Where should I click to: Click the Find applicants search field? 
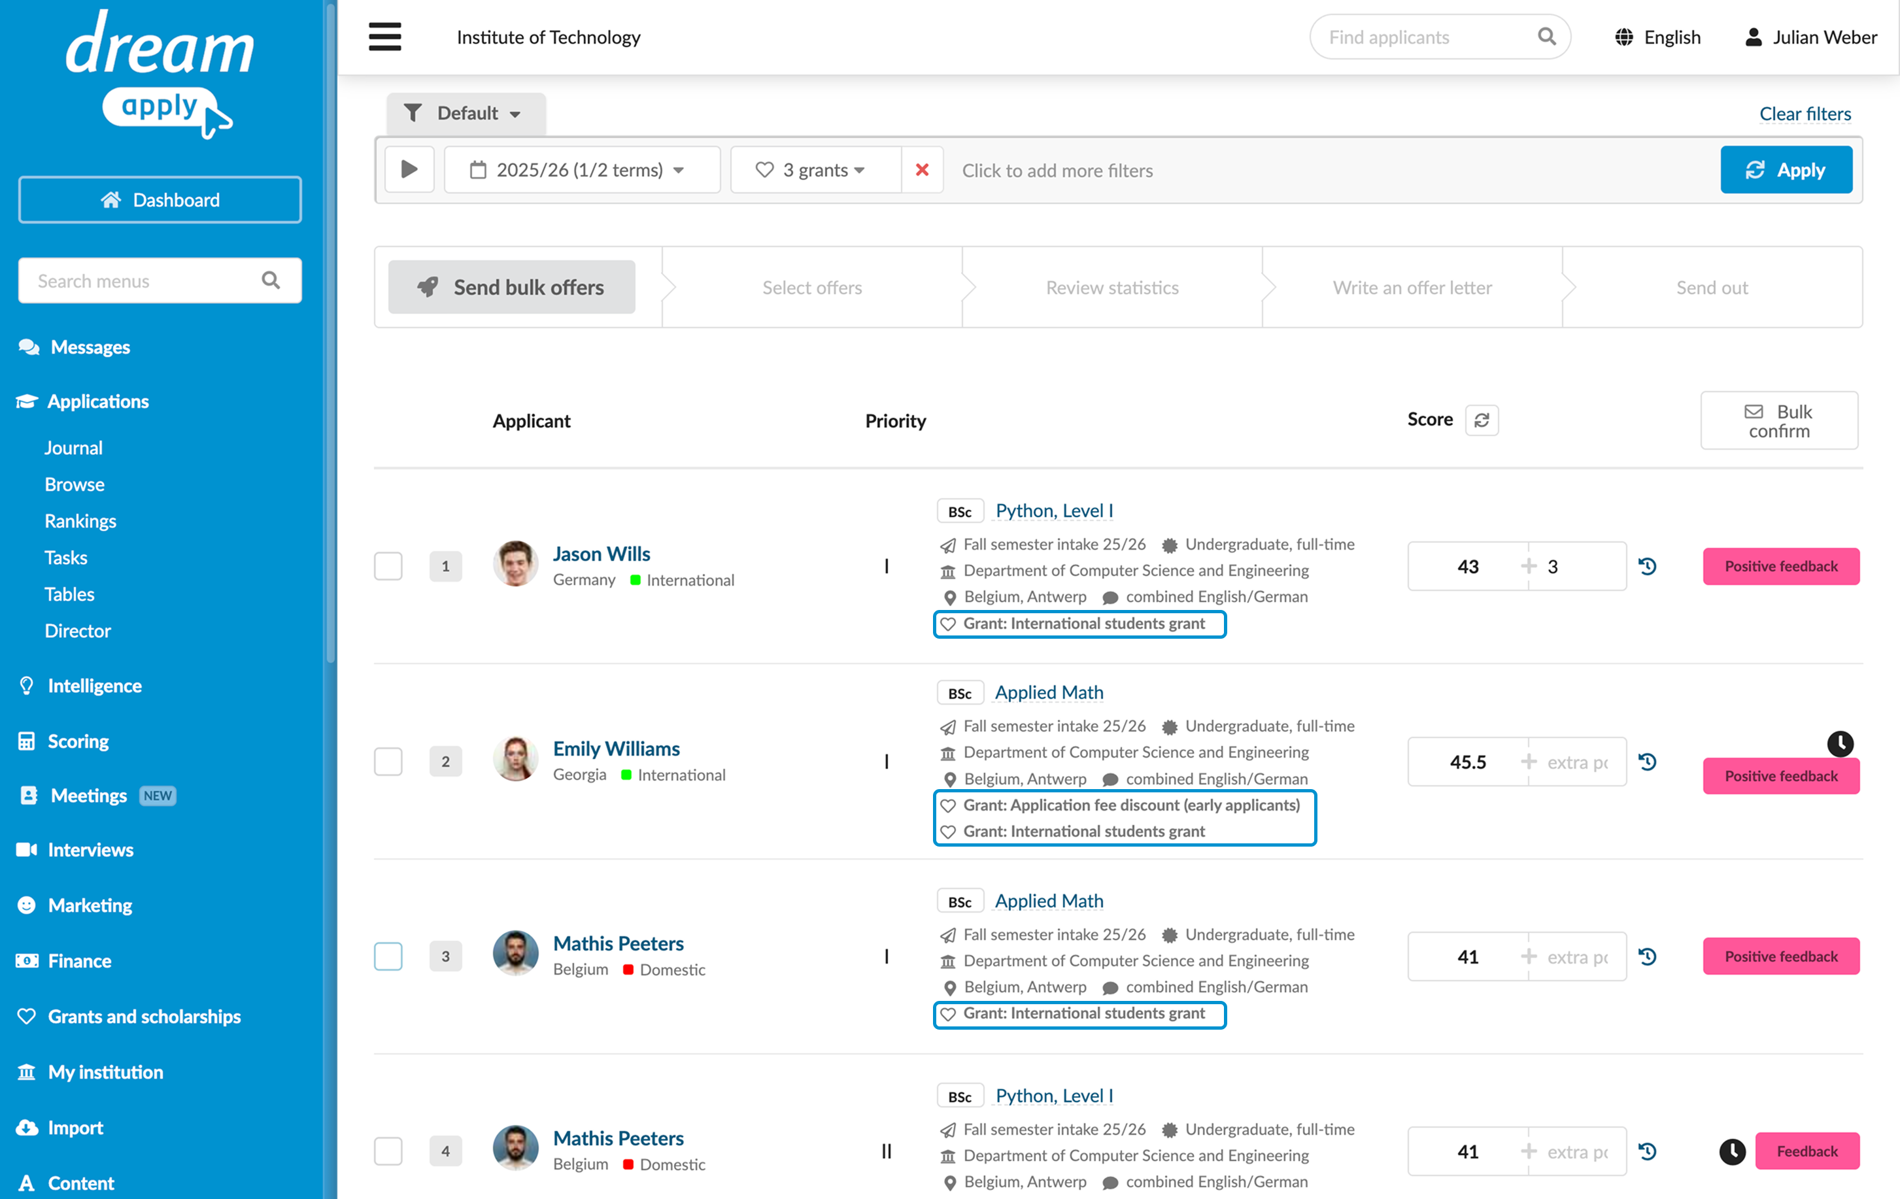(1440, 37)
